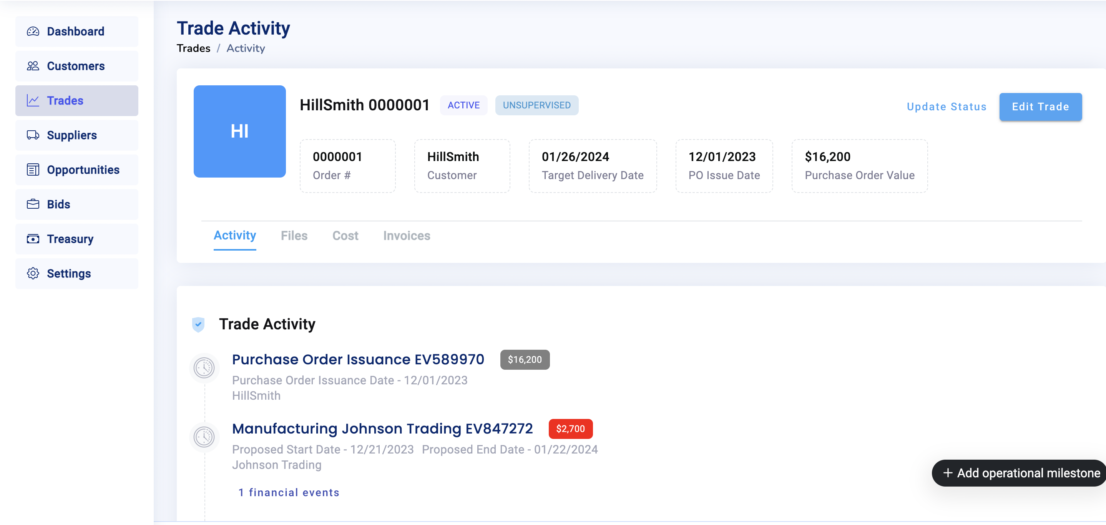Click the Dashboard gauge icon
This screenshot has width=1106, height=525.
point(33,32)
